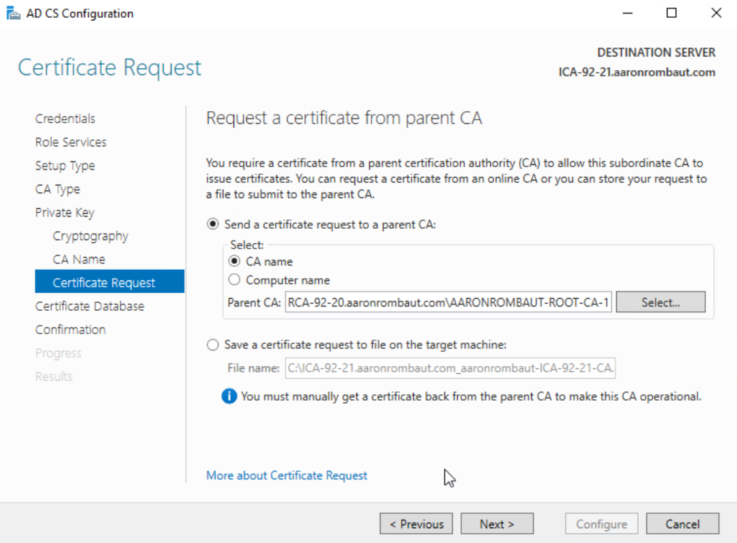Go to the CA Name sub-step
Viewport: 737px width, 543px height.
click(x=78, y=259)
